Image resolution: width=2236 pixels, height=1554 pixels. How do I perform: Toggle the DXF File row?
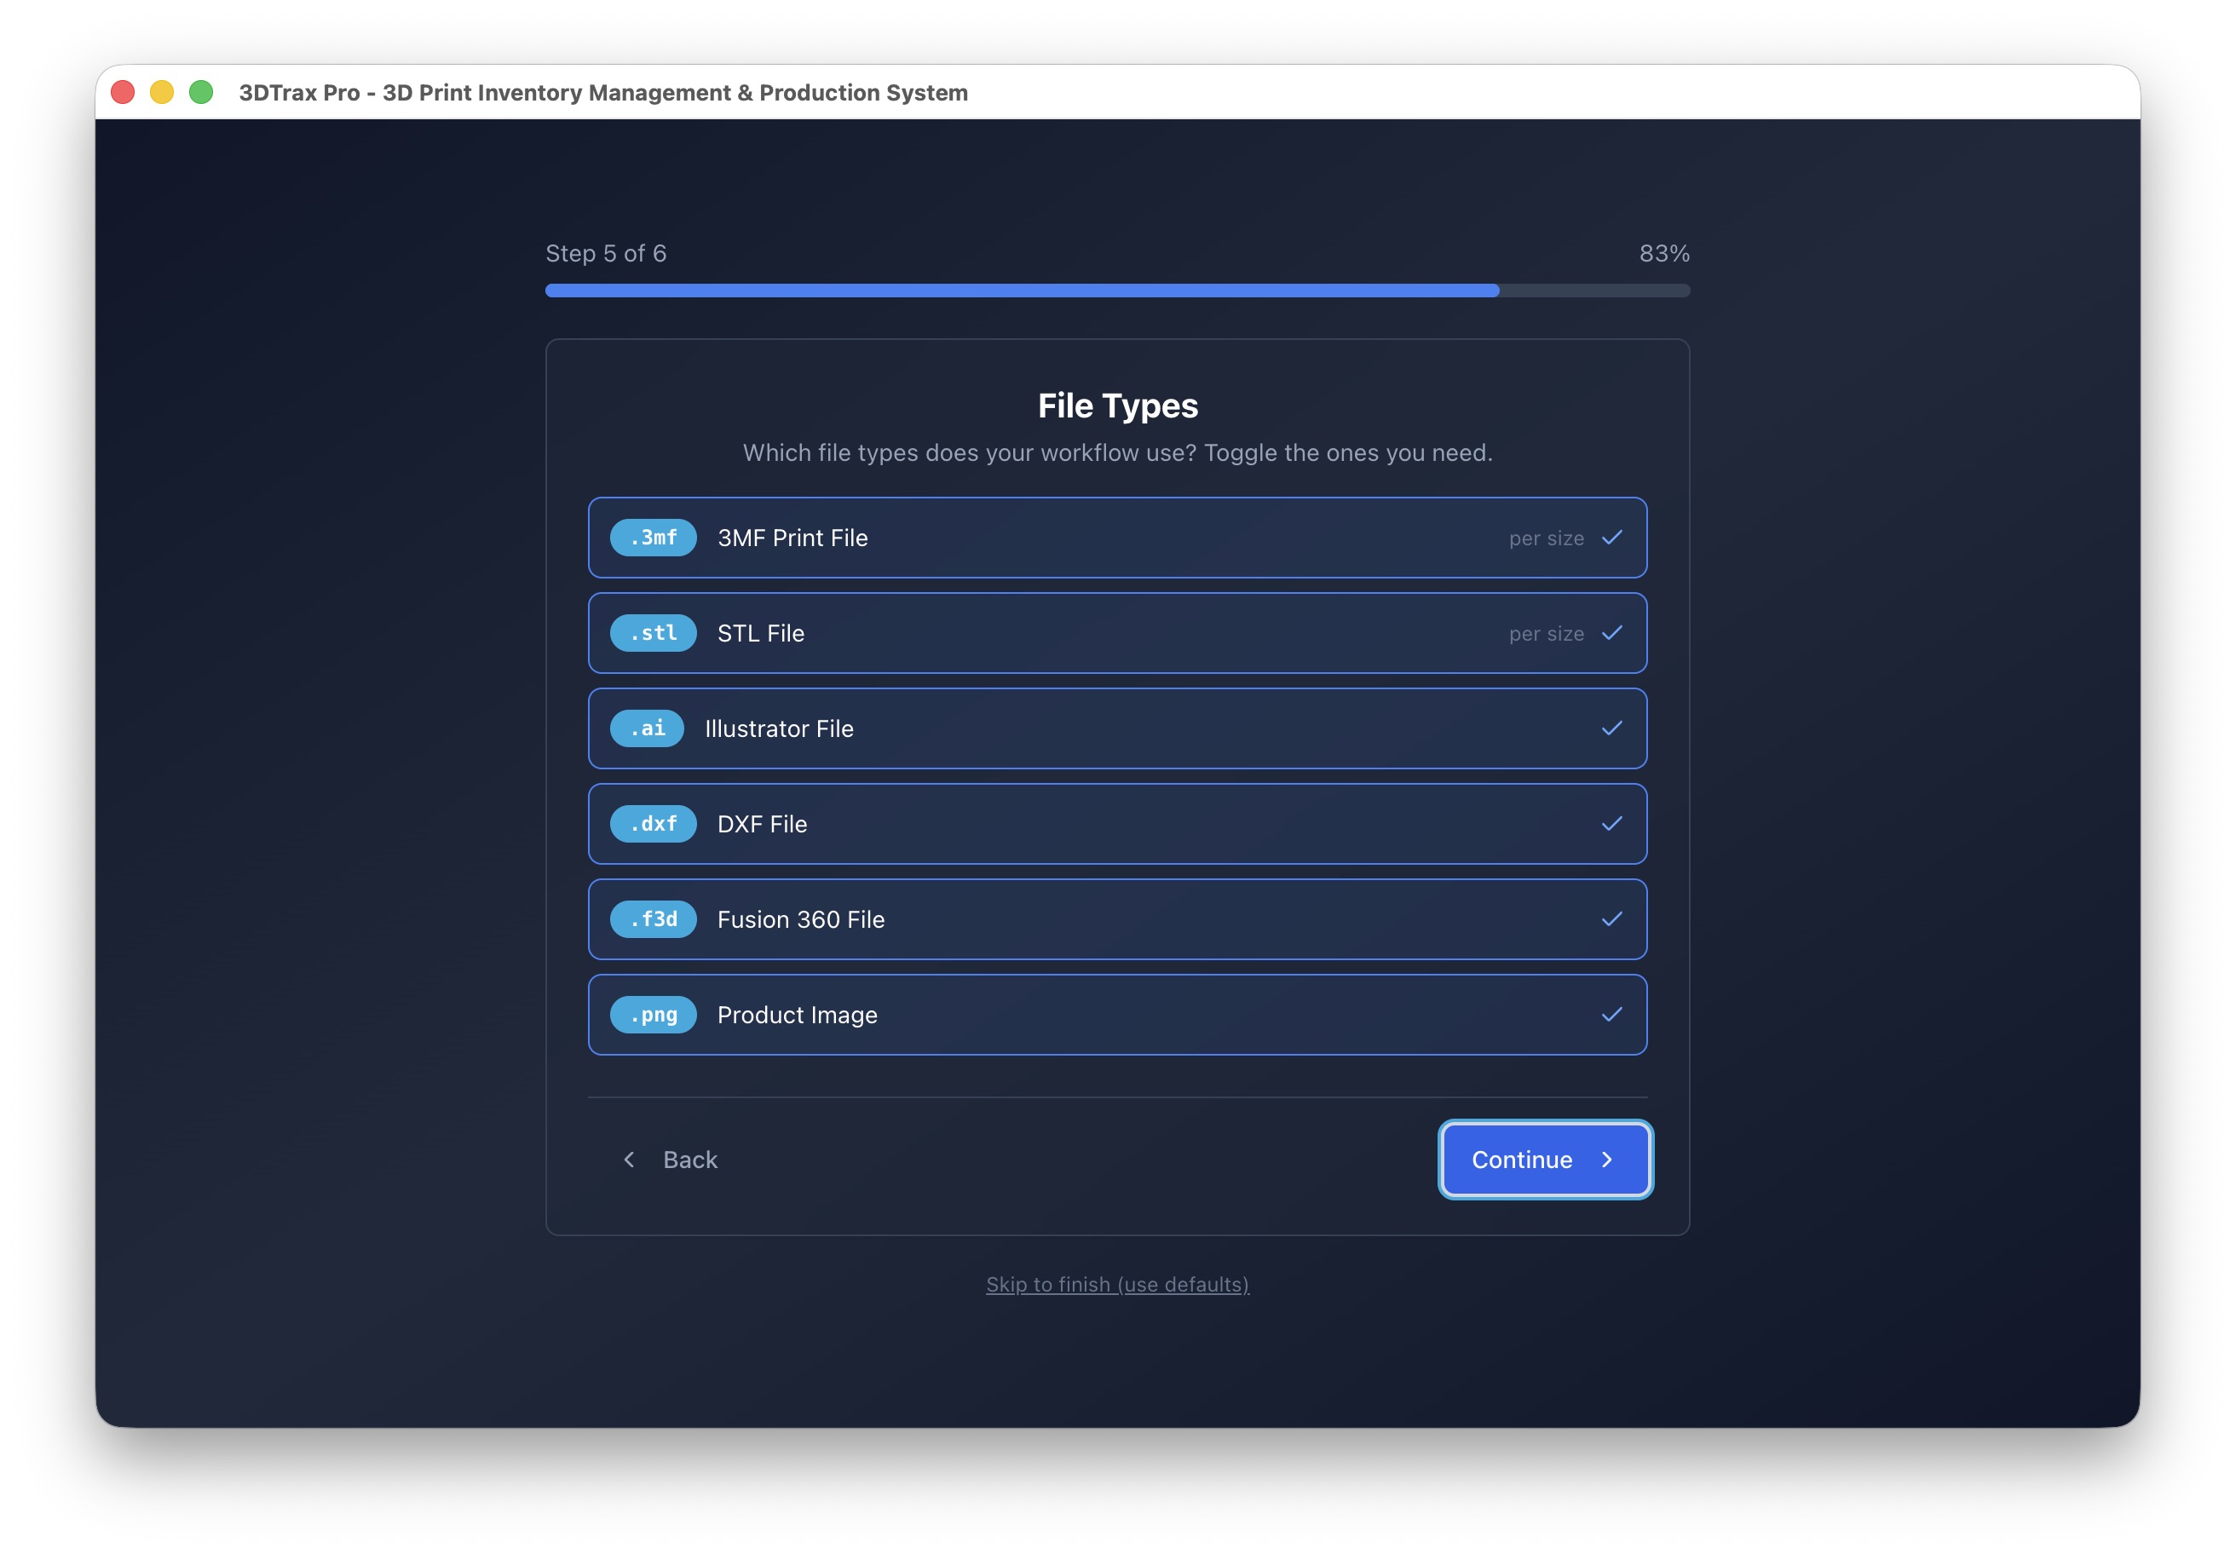point(1117,824)
